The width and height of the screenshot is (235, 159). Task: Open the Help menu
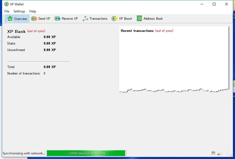(x=33, y=11)
